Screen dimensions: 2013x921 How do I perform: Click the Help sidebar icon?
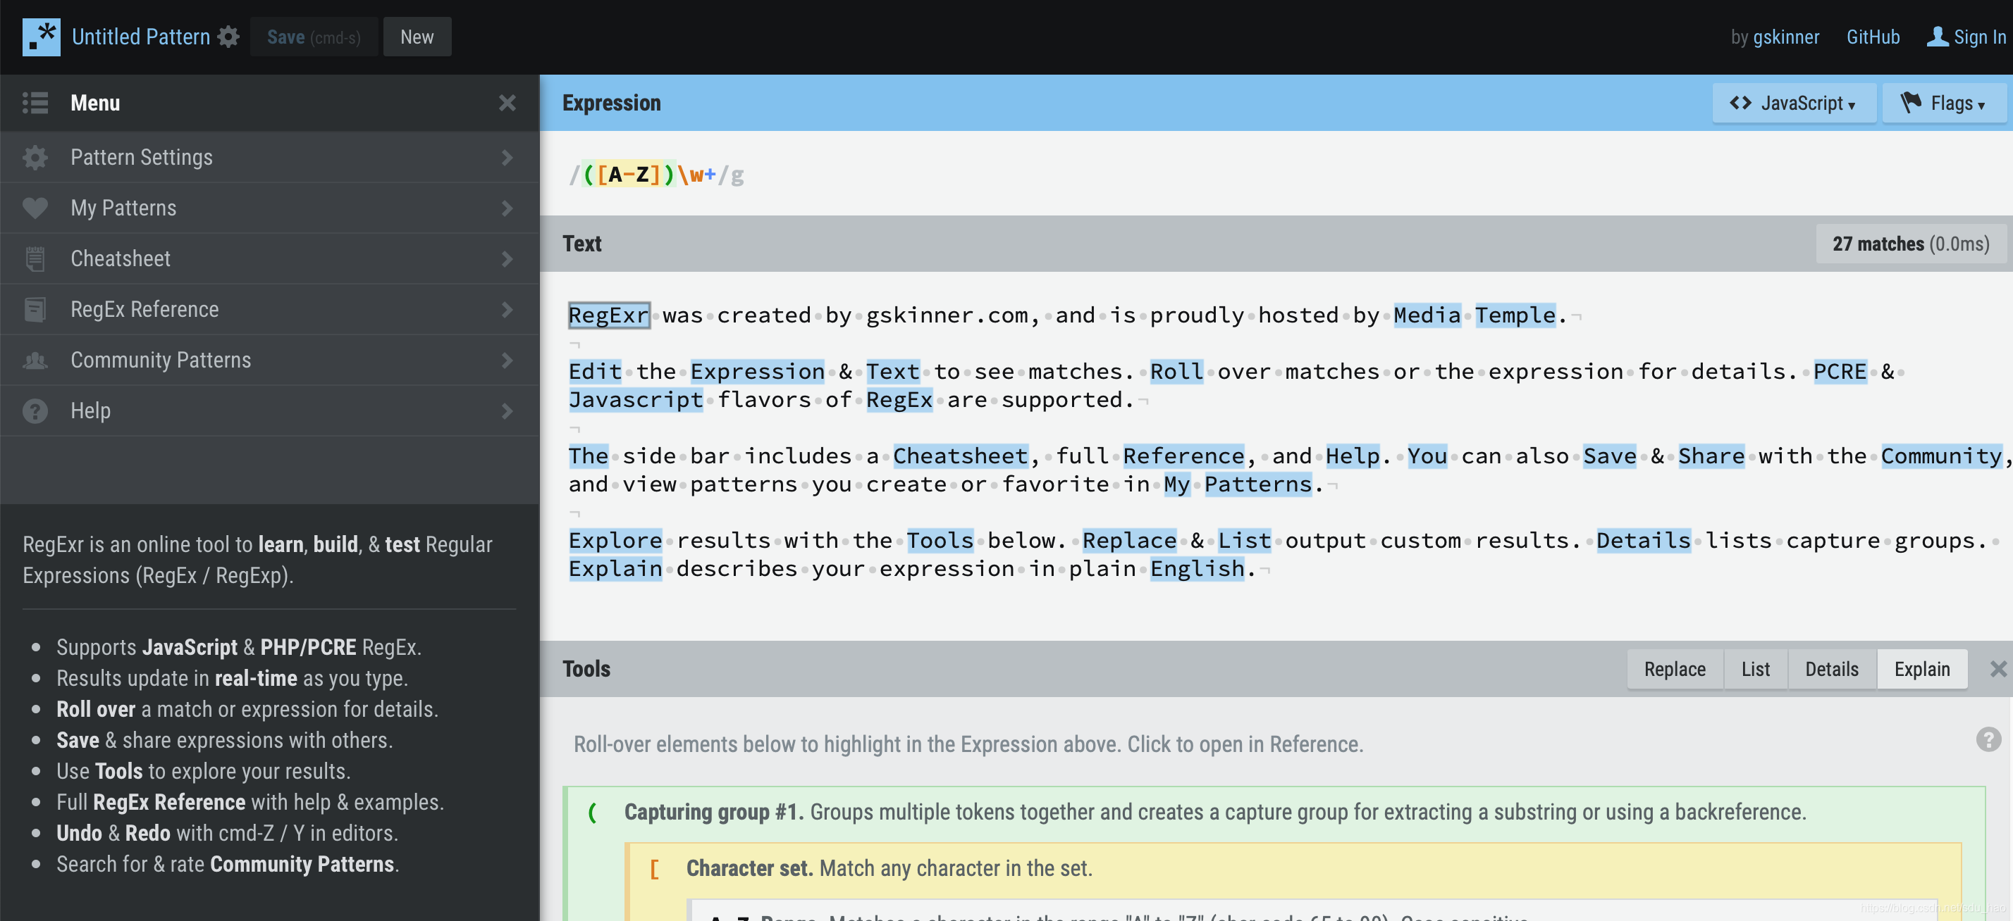35,411
